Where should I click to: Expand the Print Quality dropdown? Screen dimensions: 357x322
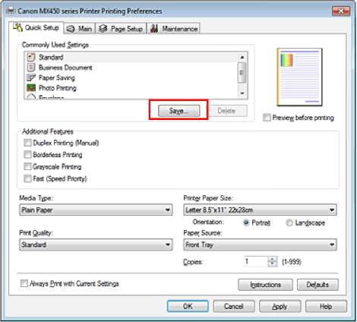[96, 245]
